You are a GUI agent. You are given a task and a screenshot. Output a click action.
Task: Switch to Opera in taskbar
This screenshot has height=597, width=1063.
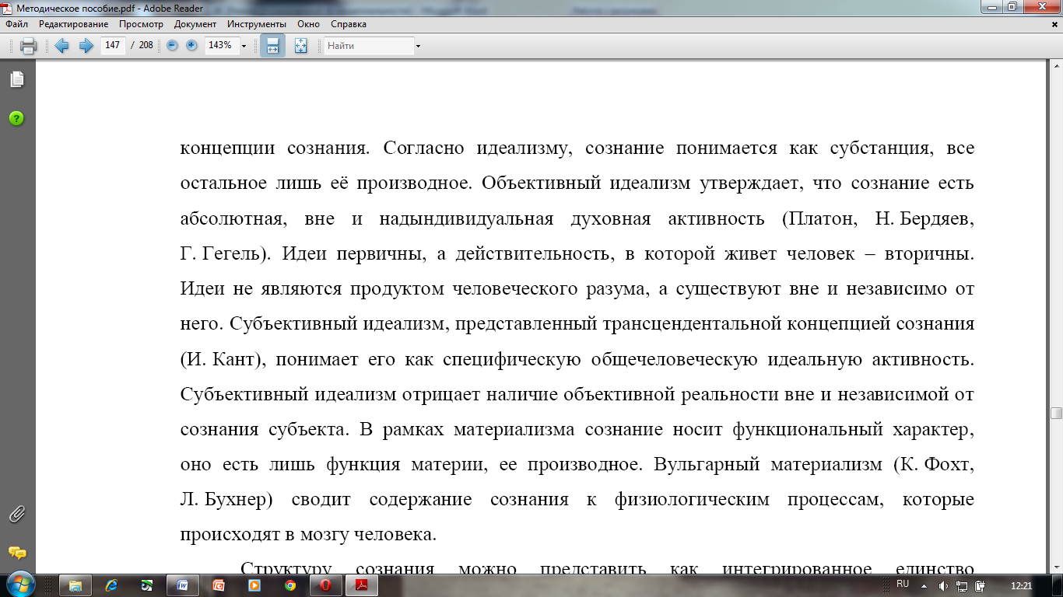point(326,585)
